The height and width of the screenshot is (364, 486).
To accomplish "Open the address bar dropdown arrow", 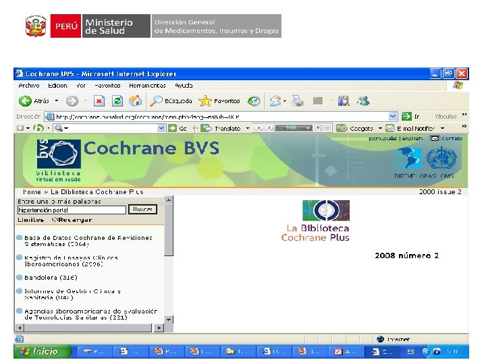I will (393, 117).
